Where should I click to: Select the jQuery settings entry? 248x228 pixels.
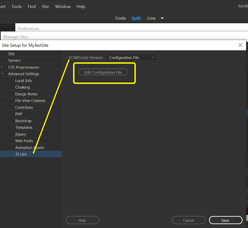[21, 134]
